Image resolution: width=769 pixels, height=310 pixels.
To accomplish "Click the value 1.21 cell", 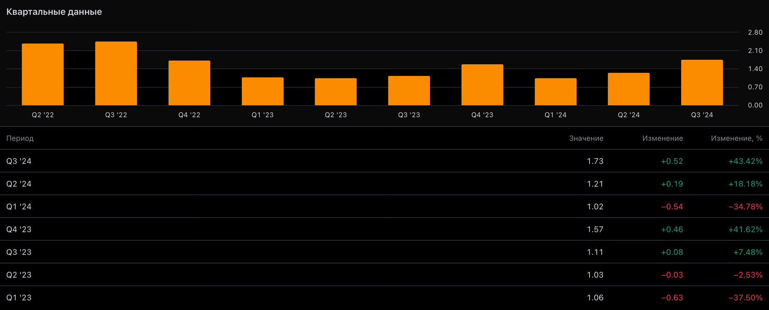I will (x=595, y=184).
